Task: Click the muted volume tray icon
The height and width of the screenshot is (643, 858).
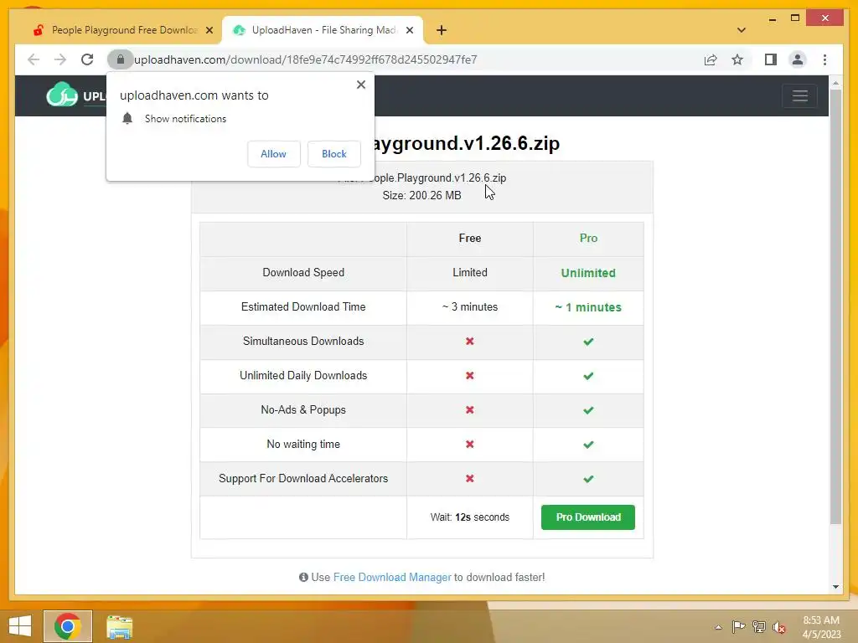Action: [x=778, y=627]
